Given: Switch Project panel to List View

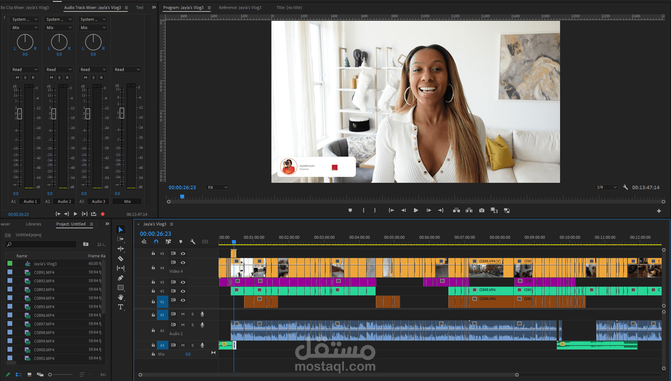Looking at the screenshot, I should (x=19, y=375).
